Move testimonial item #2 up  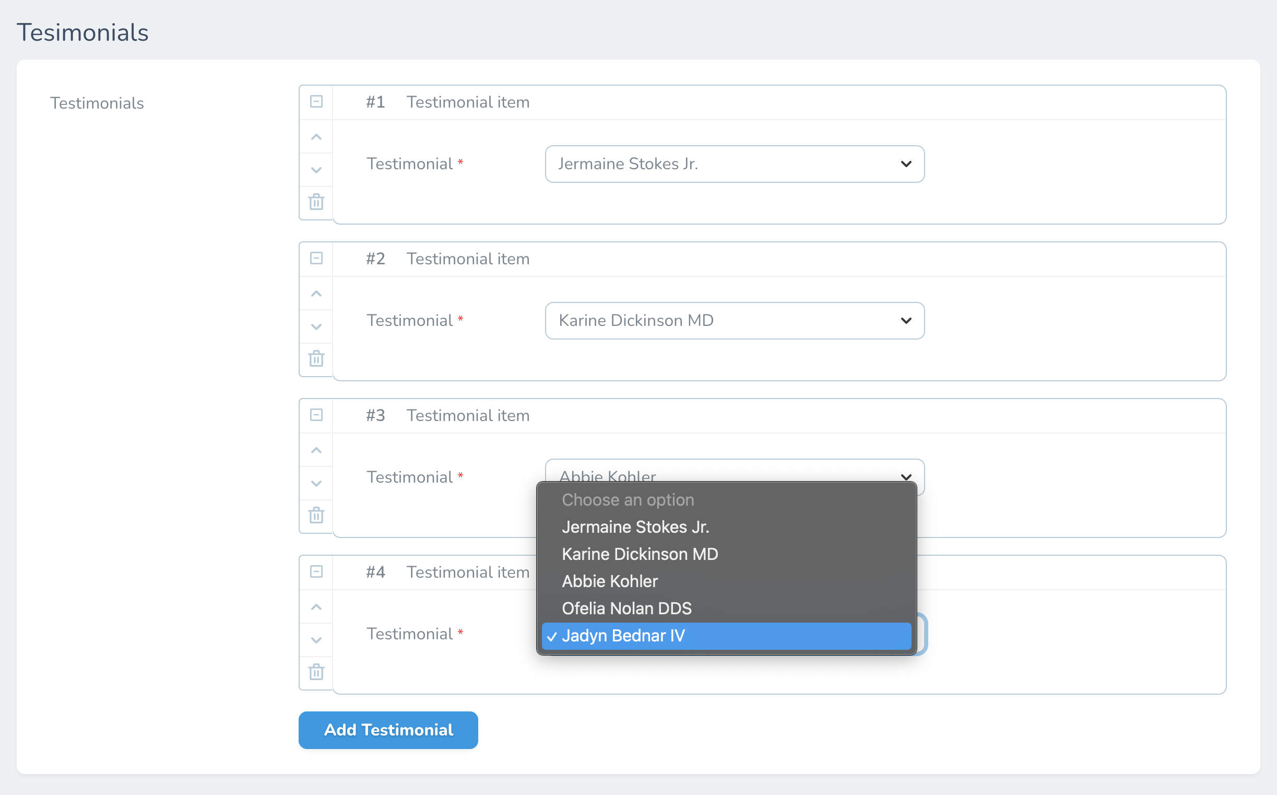click(x=316, y=294)
